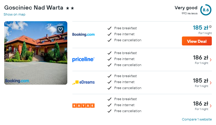Open the KAYAK deal via the red chevron
This screenshot has height=125, width=216.
click(x=211, y=106)
